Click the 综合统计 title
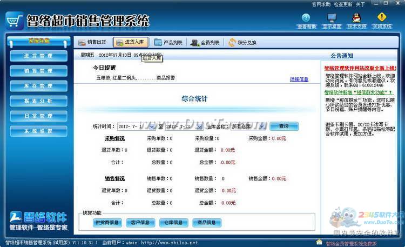 (194, 99)
